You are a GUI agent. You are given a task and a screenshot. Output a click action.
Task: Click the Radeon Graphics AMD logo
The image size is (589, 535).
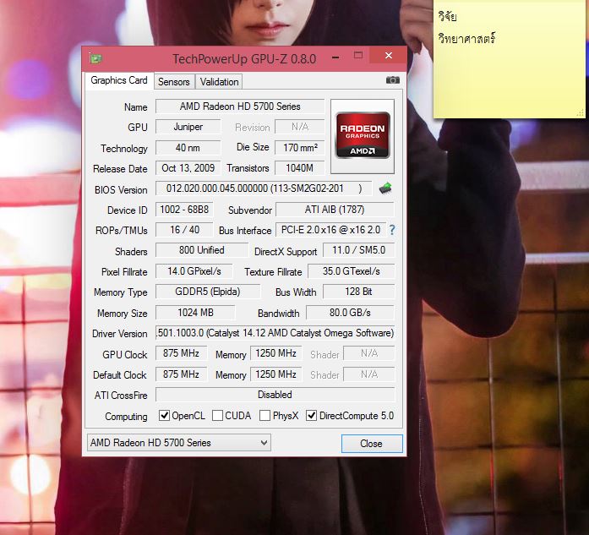point(363,135)
